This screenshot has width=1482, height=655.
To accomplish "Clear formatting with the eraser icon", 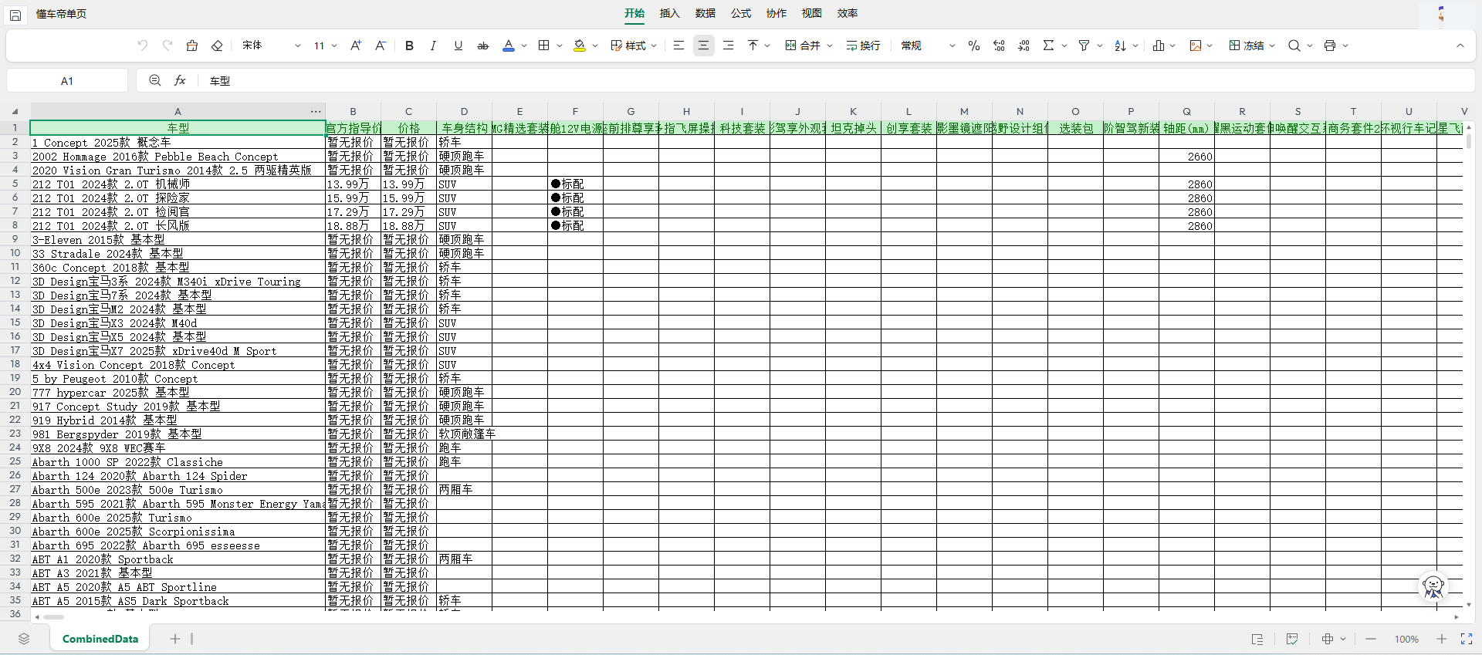I will pos(217,46).
